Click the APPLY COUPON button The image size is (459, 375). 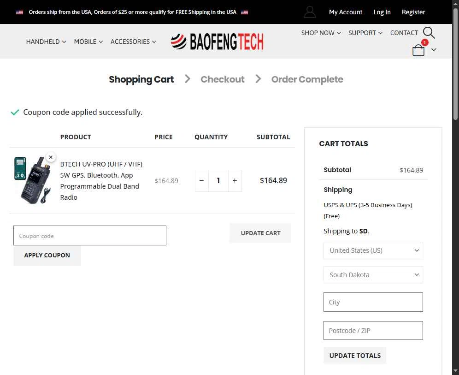[x=47, y=256]
